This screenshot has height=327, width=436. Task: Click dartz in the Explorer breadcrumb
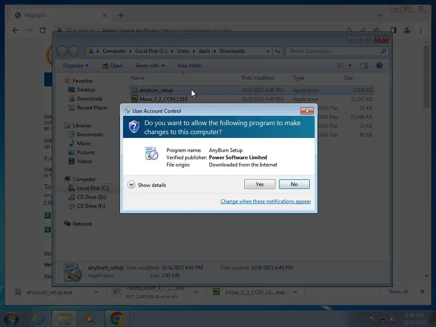204,51
